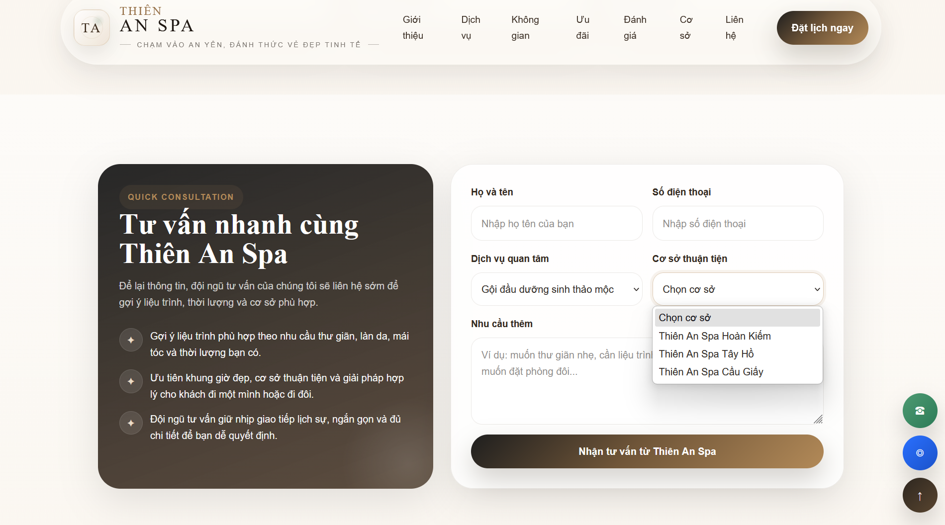This screenshot has width=945, height=525.
Task: Click the 'Nhập họ tên của bạn' field
Action: 556,223
